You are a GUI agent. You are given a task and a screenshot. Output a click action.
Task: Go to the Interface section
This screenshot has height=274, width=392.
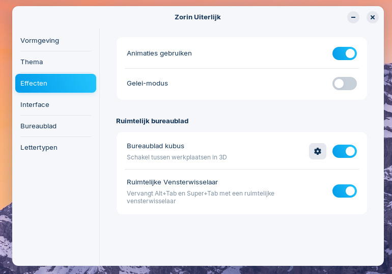(35, 104)
